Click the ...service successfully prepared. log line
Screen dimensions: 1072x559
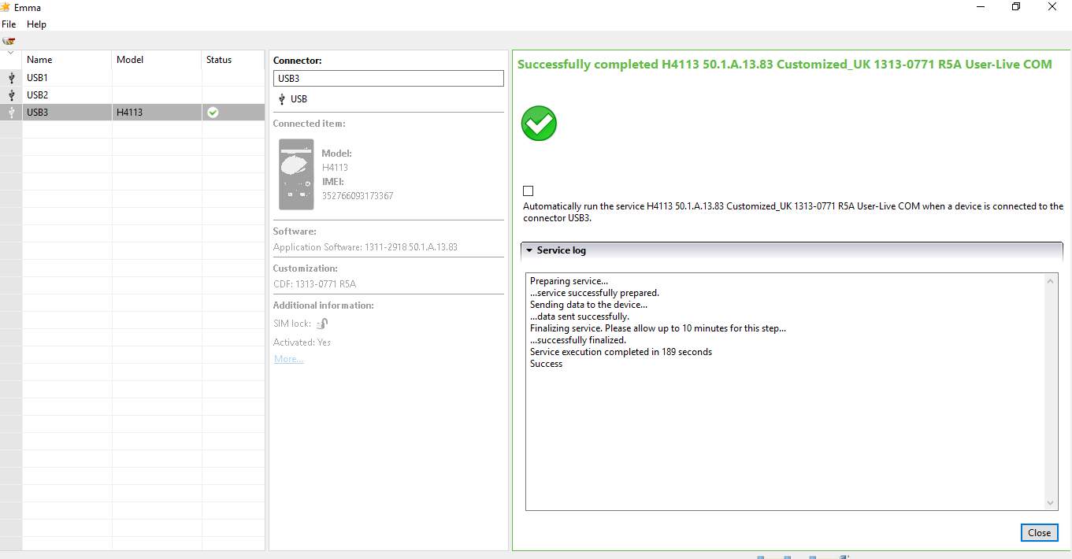tap(595, 293)
